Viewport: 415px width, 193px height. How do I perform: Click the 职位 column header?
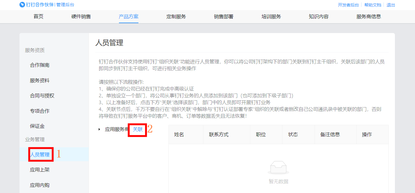click(x=261, y=134)
